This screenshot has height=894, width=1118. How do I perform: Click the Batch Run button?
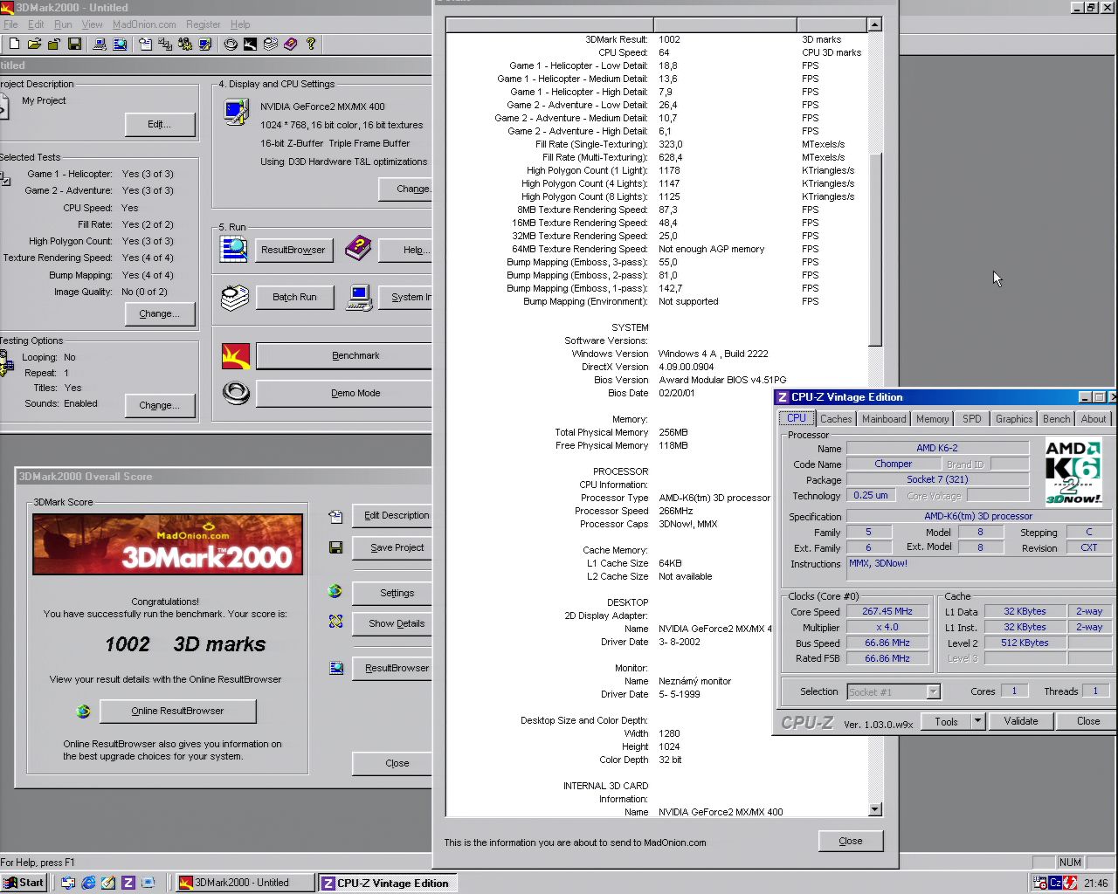tap(294, 297)
